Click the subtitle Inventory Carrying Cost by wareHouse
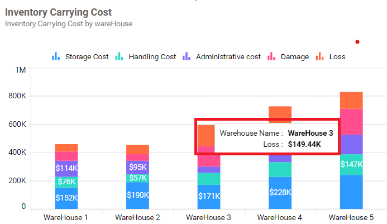The width and height of the screenshot is (387, 224). click(69, 23)
